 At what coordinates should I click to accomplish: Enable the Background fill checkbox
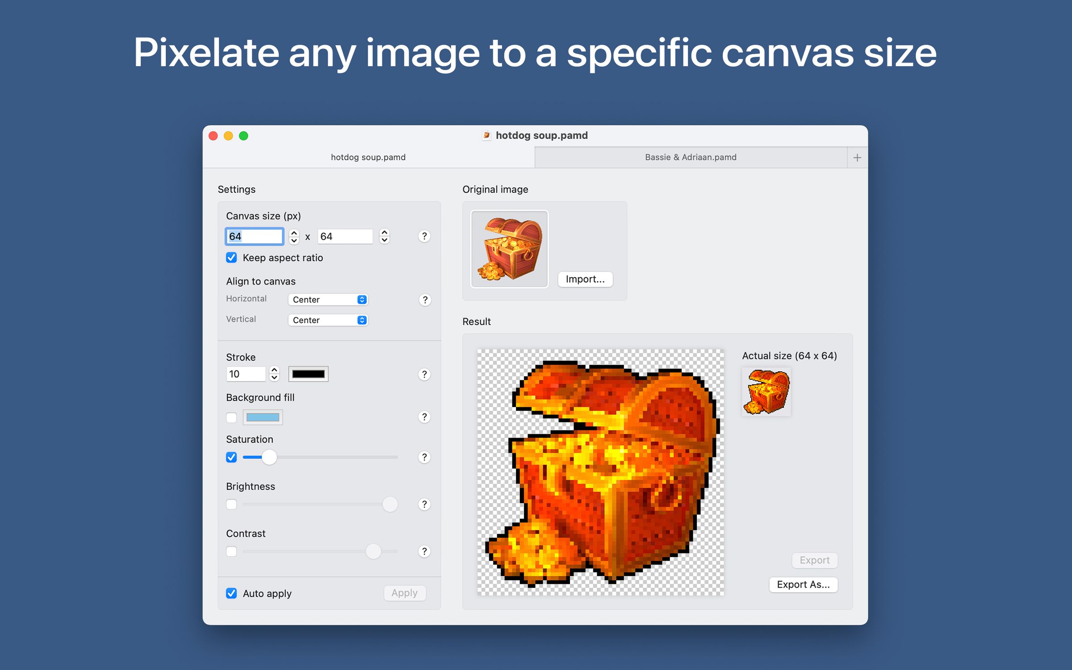point(231,417)
